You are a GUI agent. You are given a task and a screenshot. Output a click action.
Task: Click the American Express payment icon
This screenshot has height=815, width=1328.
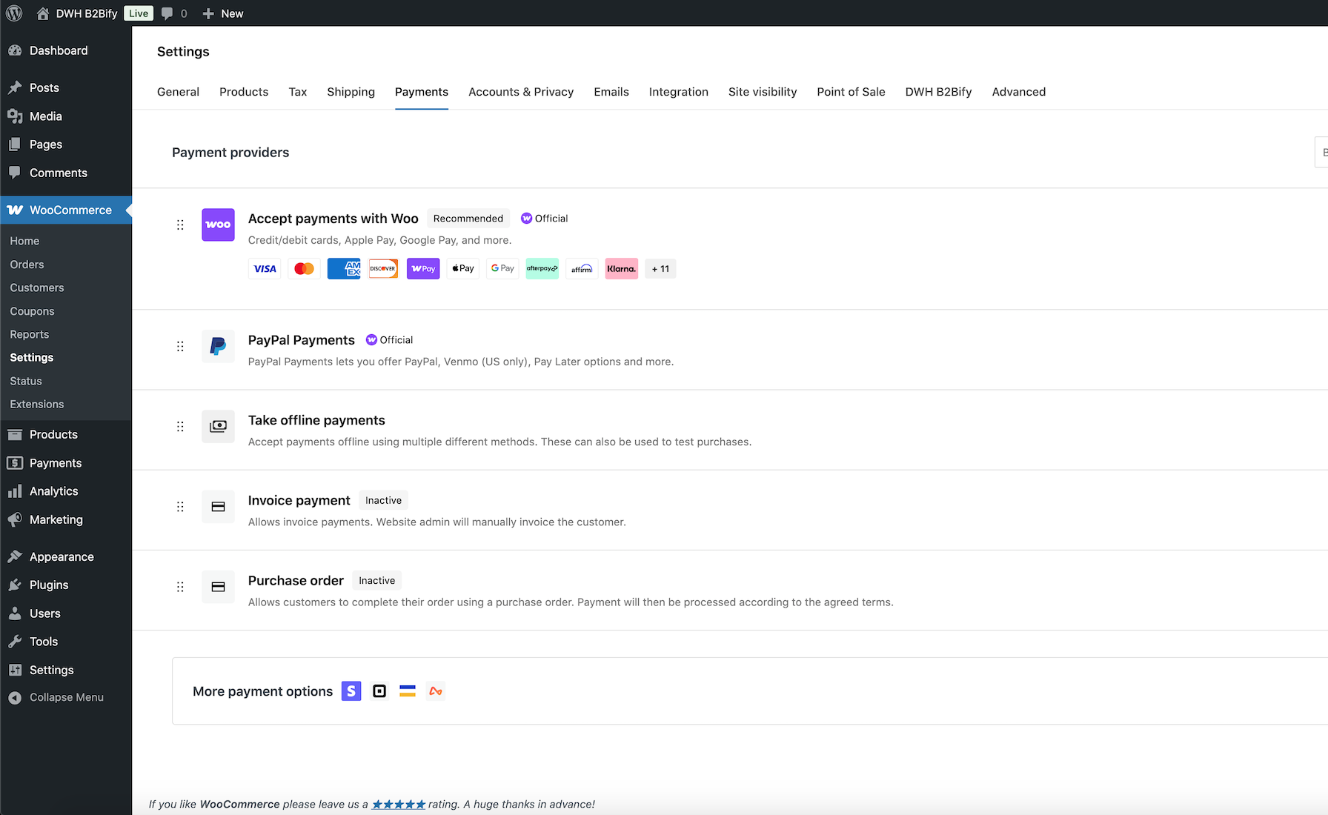click(344, 269)
